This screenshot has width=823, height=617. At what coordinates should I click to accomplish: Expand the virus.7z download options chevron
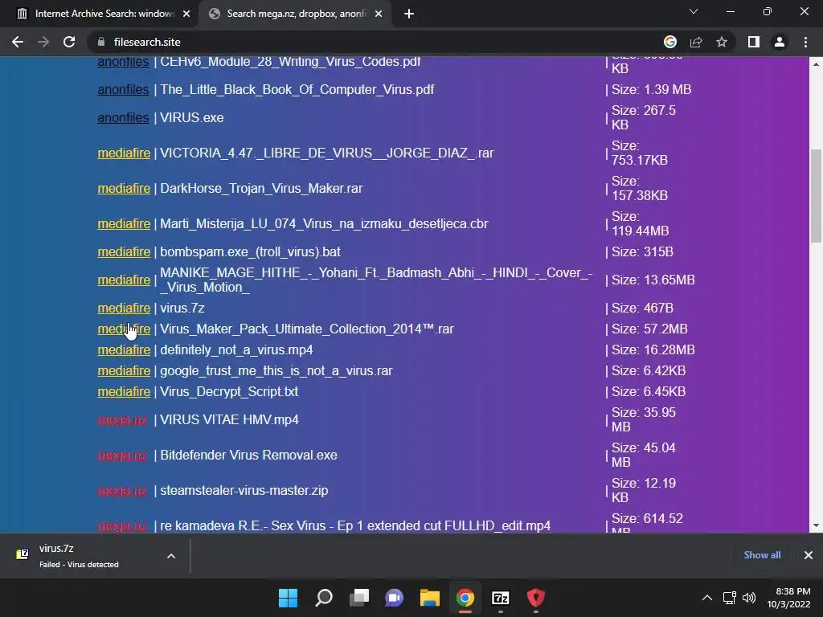coord(171,556)
